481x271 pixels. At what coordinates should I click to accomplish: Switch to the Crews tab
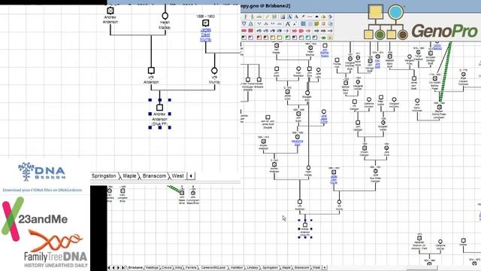point(167,268)
